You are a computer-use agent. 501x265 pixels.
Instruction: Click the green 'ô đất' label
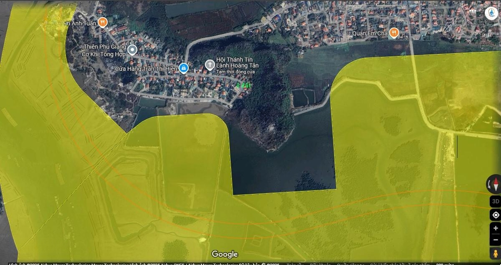pyautogui.click(x=244, y=86)
